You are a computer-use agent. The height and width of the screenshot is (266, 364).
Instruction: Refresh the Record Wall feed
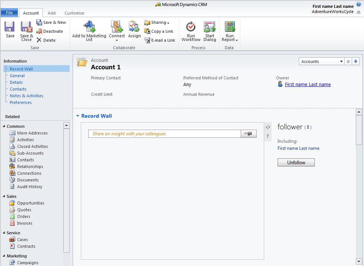[268, 127]
